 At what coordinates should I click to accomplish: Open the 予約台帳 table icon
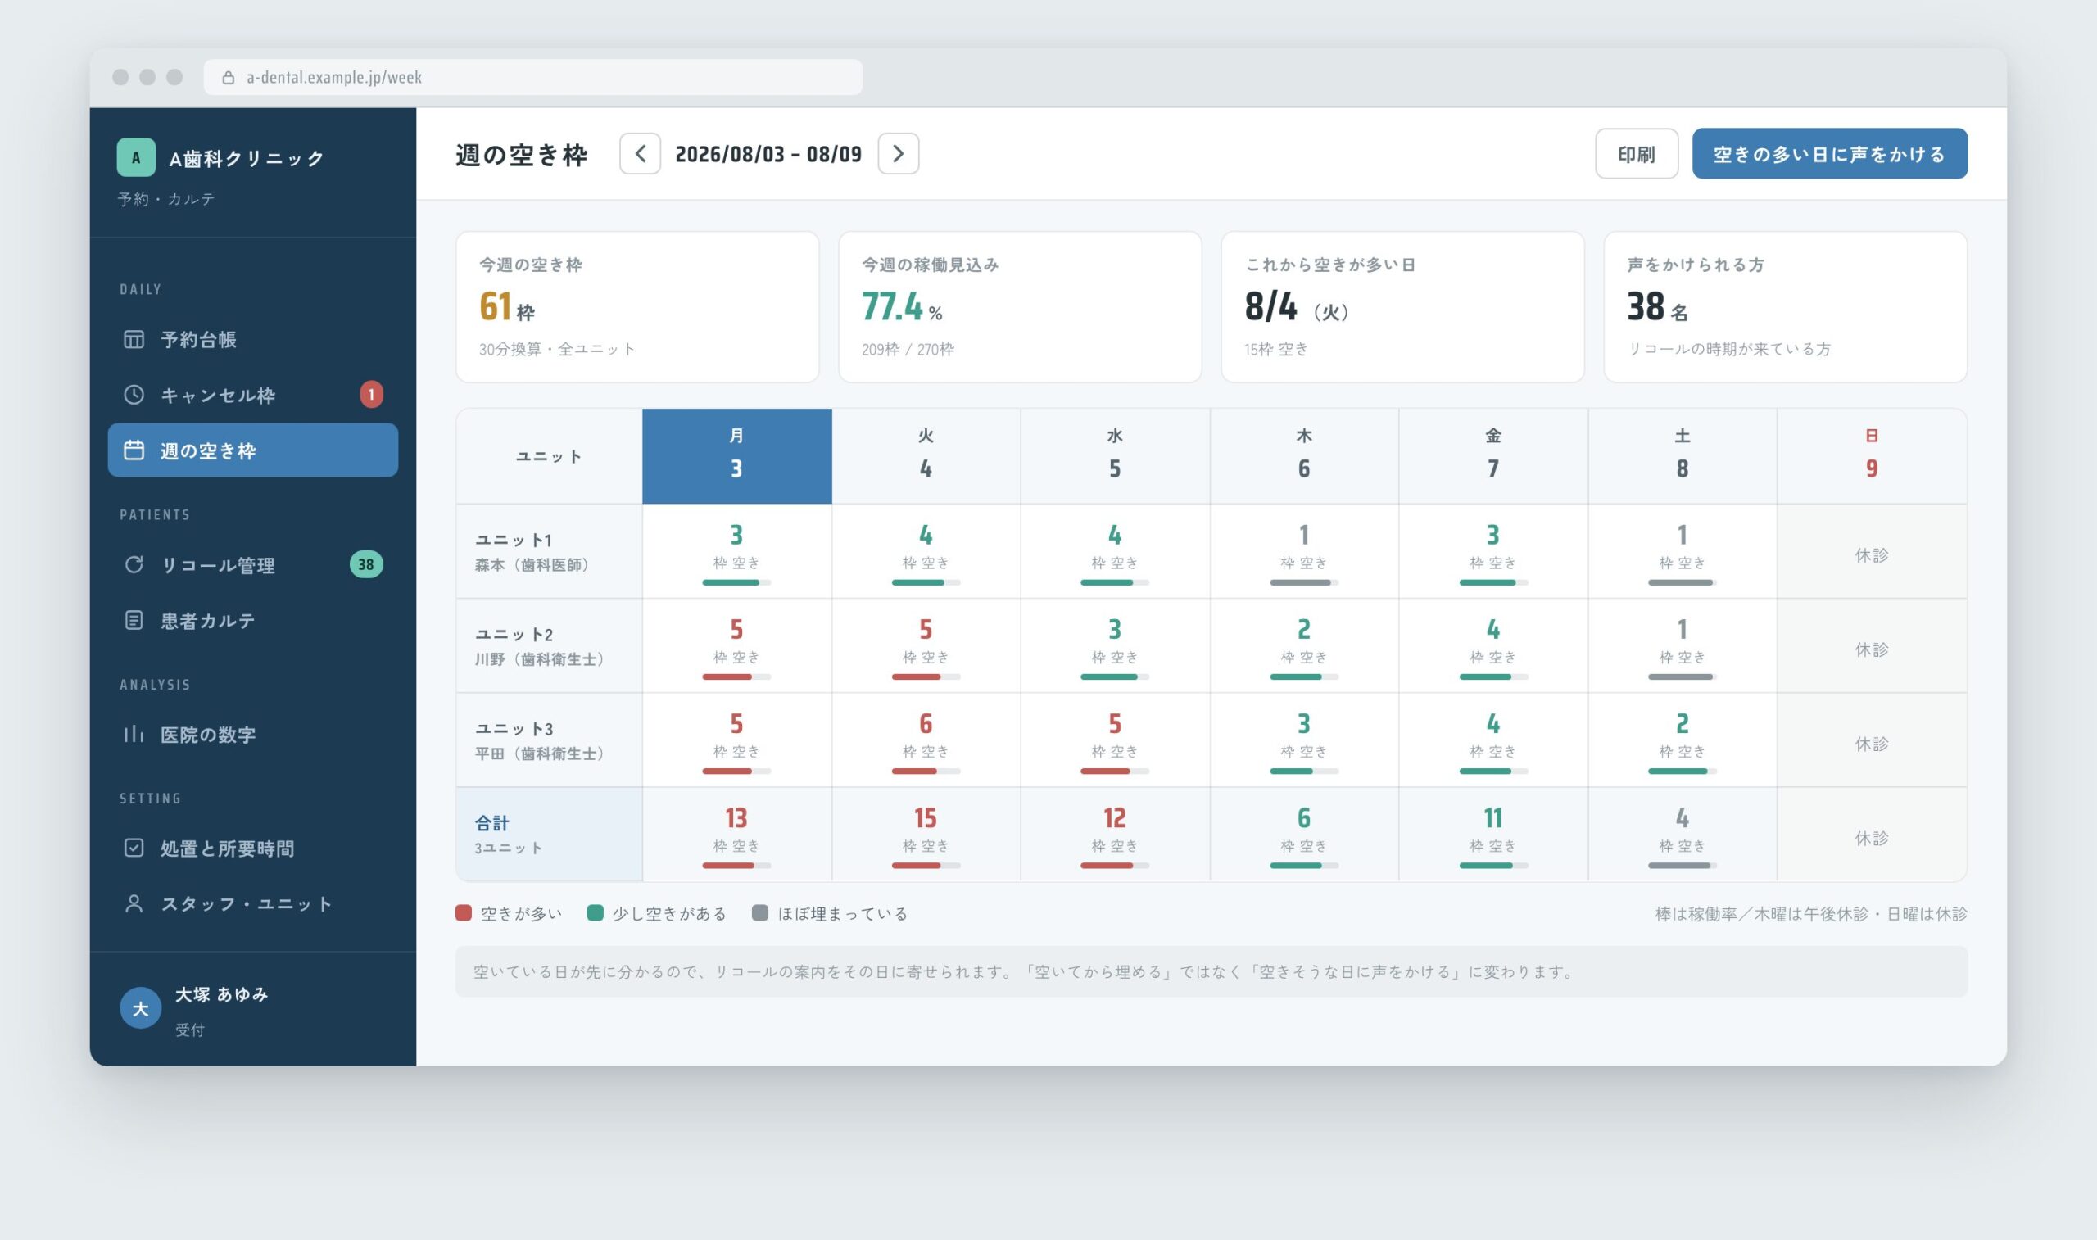(134, 339)
